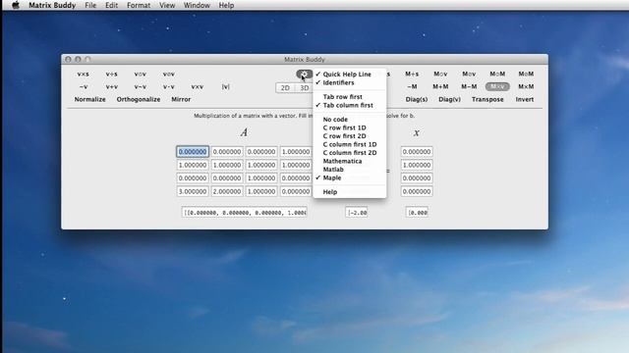Open the View menu
The height and width of the screenshot is (353, 629).
pyautogui.click(x=167, y=5)
